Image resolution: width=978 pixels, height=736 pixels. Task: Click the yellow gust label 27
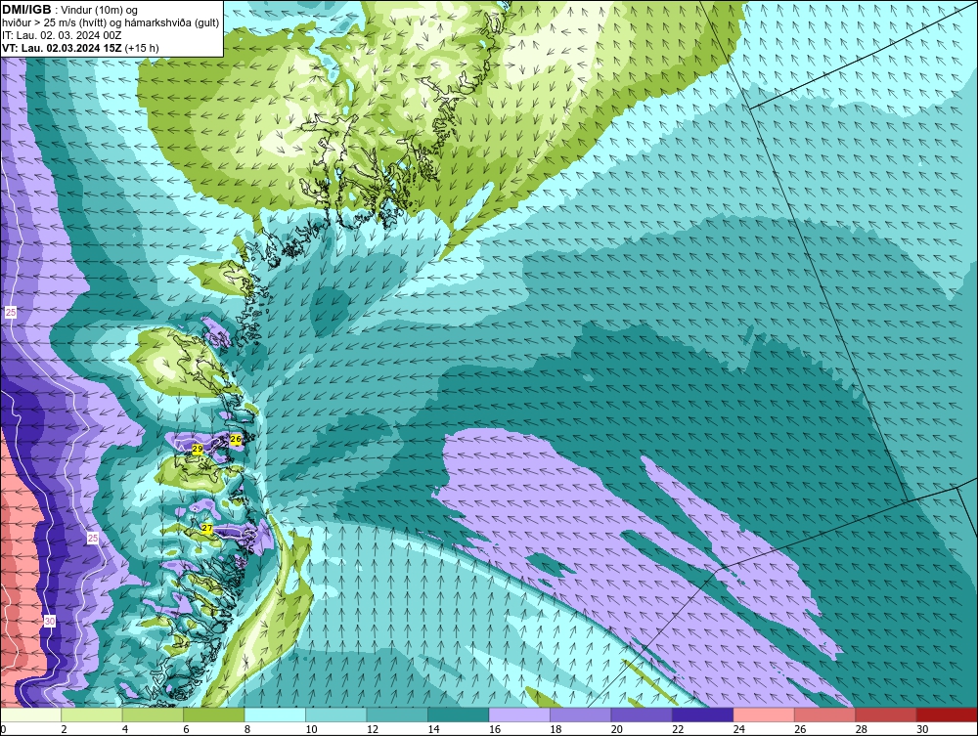(x=207, y=529)
